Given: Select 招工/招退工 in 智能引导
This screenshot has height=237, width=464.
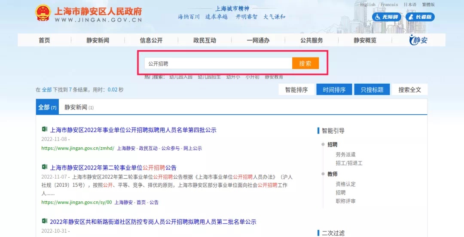Looking at the screenshot, I should [x=349, y=163].
